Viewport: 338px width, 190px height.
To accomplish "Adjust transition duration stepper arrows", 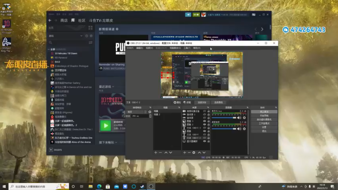I will click(150, 116).
